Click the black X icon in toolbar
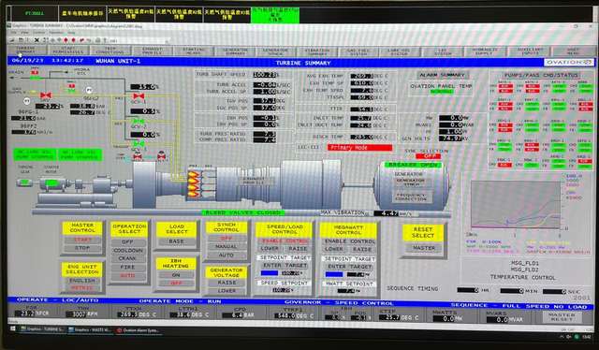The height and width of the screenshot is (350, 599). coord(37,40)
